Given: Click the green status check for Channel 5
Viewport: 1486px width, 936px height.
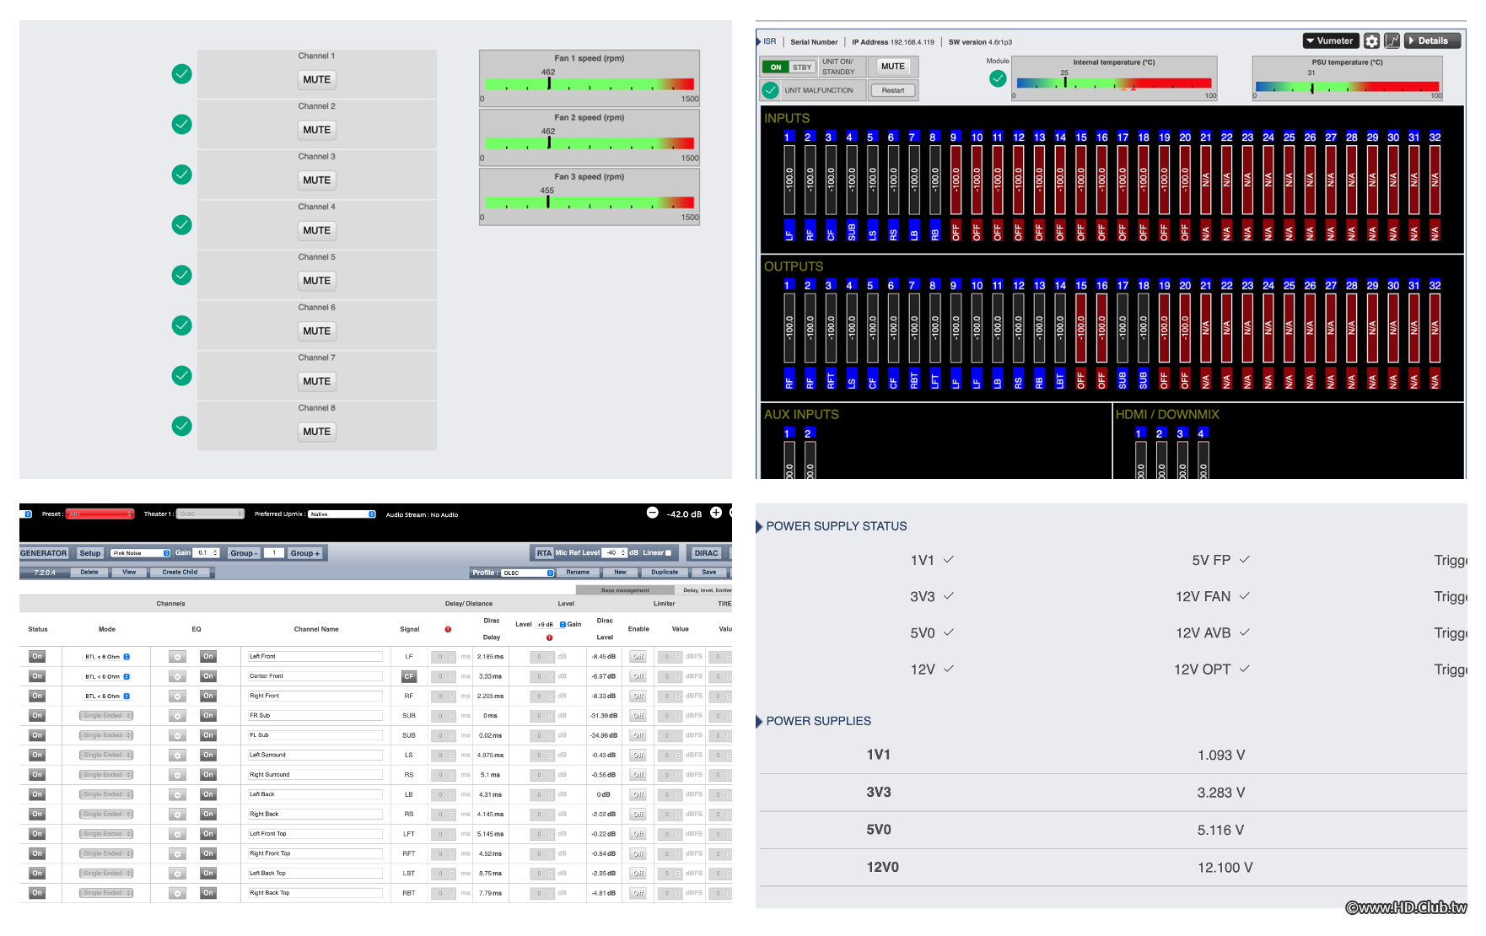Looking at the screenshot, I should (181, 275).
